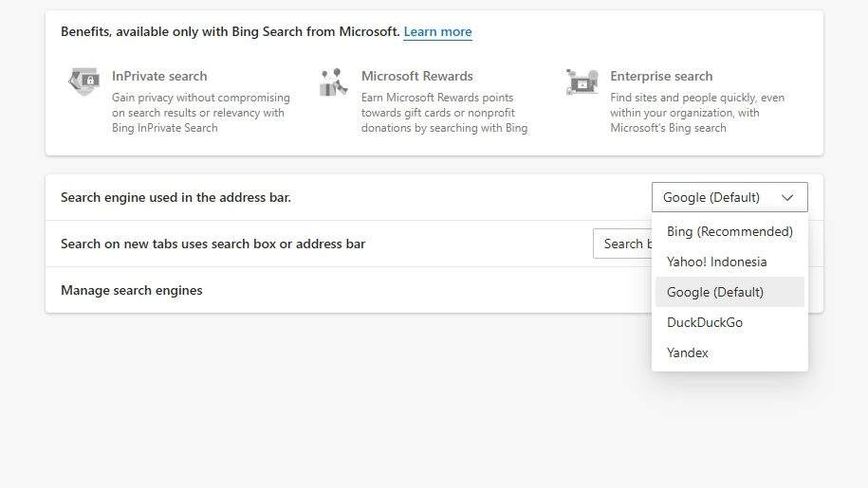The image size is (868, 488).
Task: Pick the highlighted Google (Default) option
Action: pos(729,292)
